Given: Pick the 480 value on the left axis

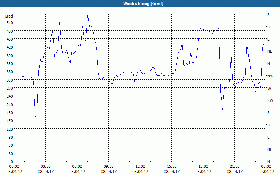Looking at the screenshot, I should (10, 31).
